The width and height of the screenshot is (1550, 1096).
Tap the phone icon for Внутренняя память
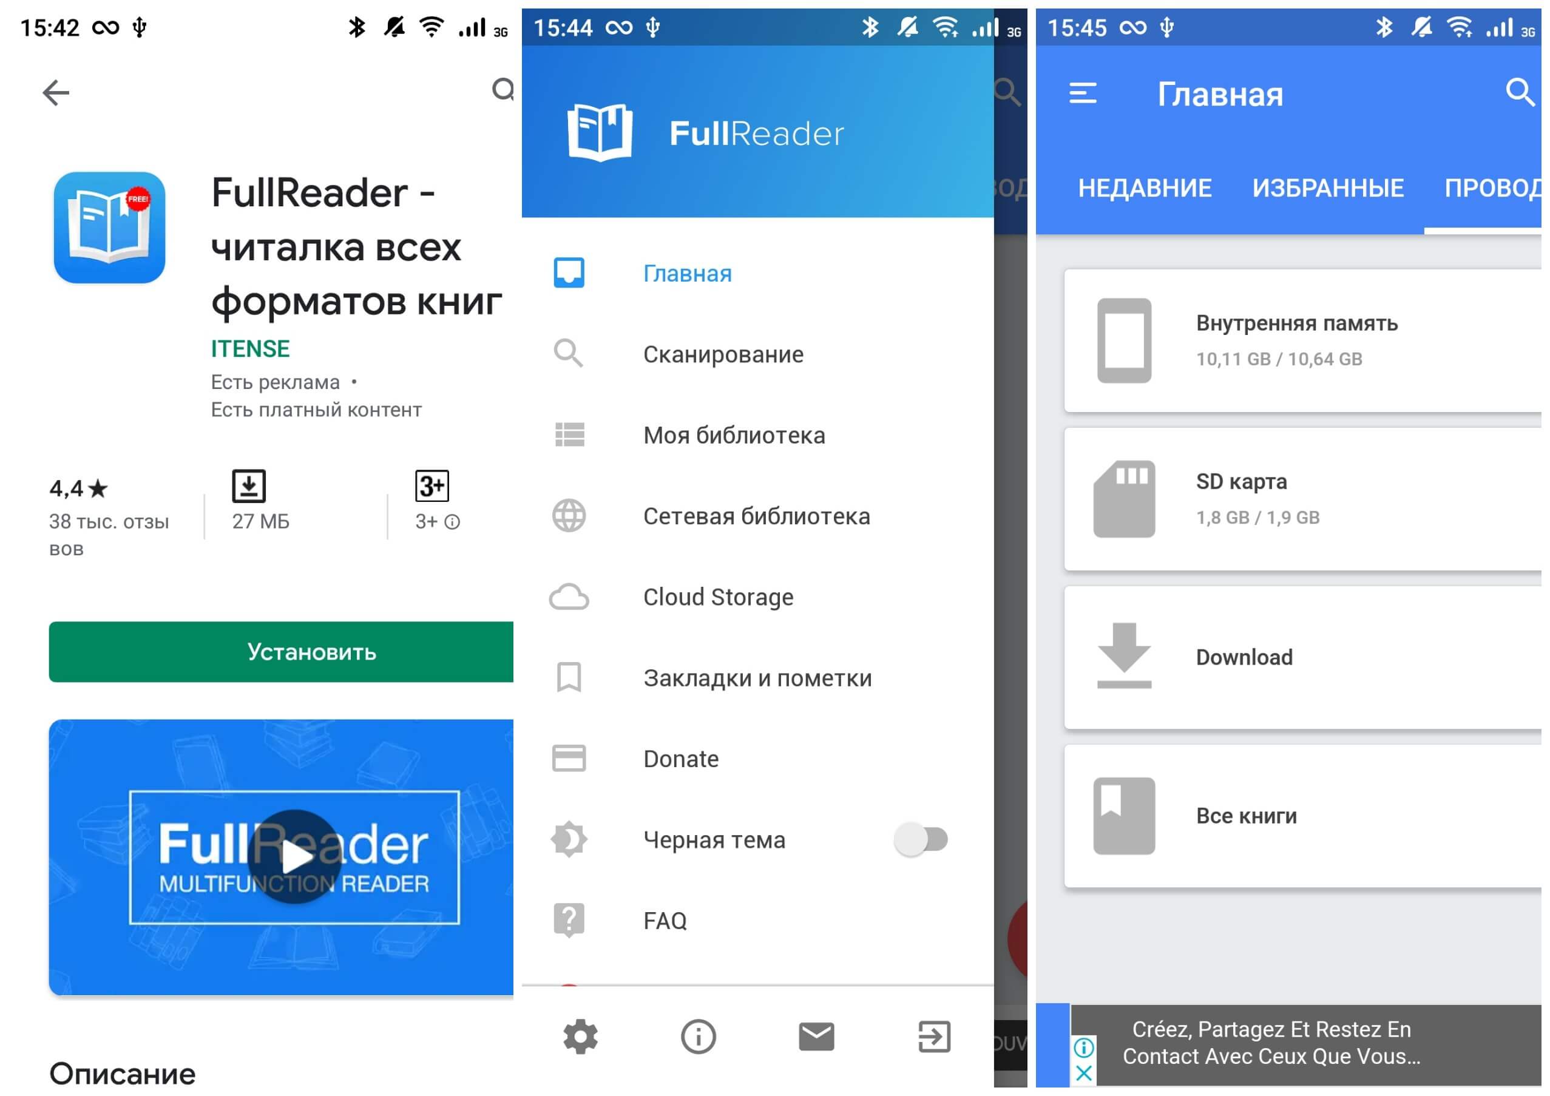click(1124, 341)
